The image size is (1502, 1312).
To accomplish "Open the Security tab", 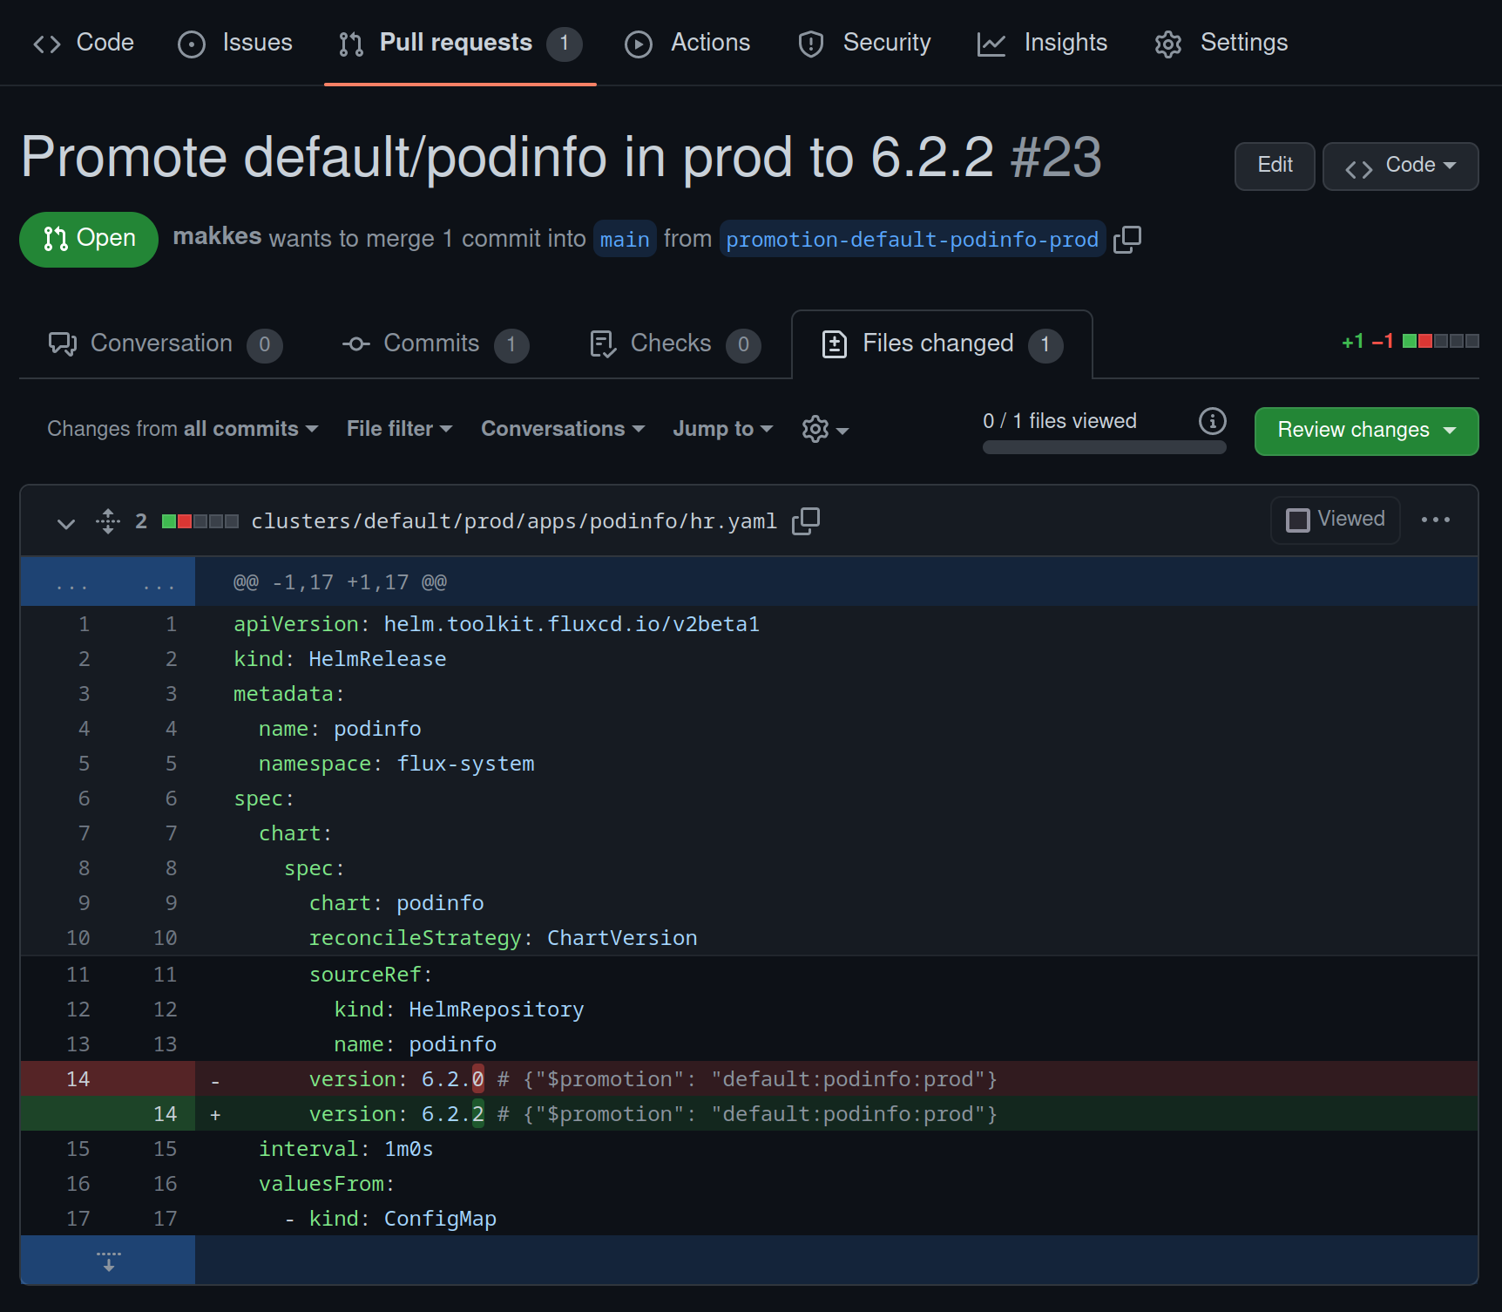I will 864,43.
